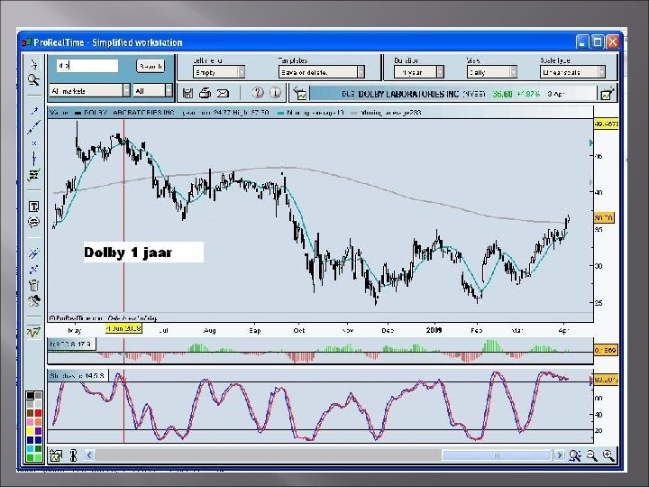Select the vertical line drawing tool
This screenshot has height=487, width=649.
tap(34, 158)
